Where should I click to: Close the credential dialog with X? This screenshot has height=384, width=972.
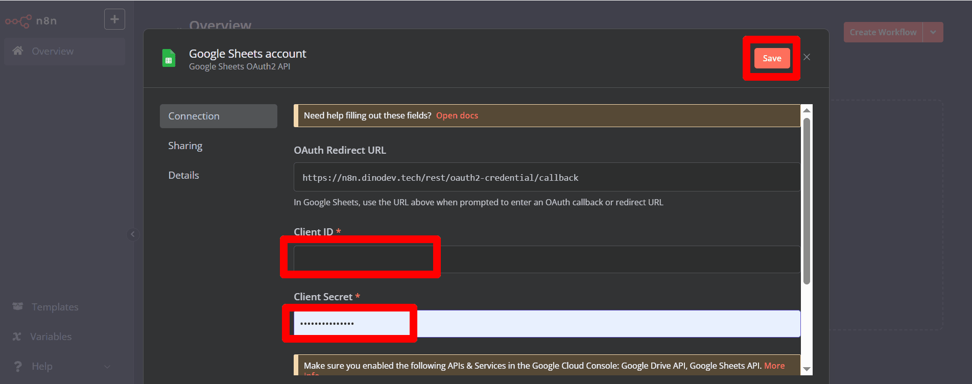pos(807,57)
